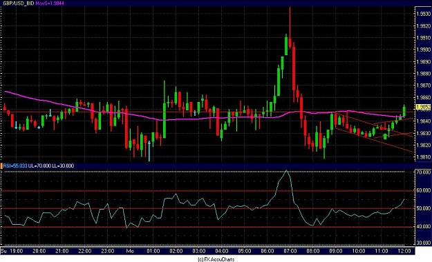Click the 1.9880 price axis label
432x262 pixels.
(x=424, y=74)
